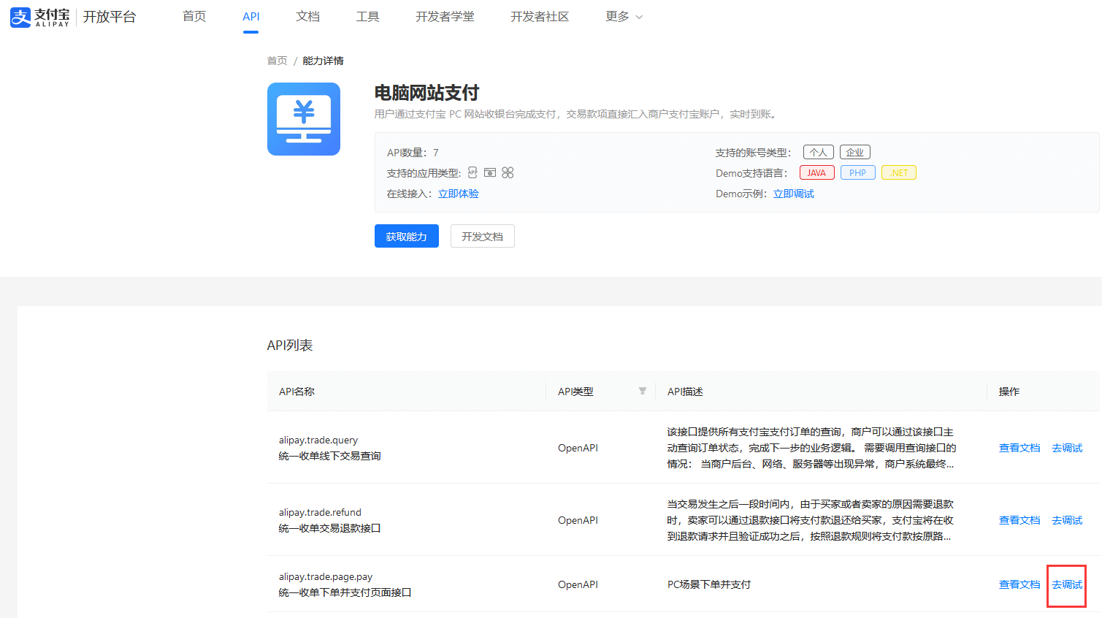Open 查看文档 for alipay.trade.refund
Screen dimensions: 1102x618
point(1019,520)
